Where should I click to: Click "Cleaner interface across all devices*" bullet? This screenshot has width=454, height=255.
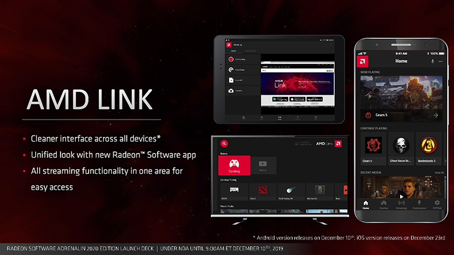point(95,139)
